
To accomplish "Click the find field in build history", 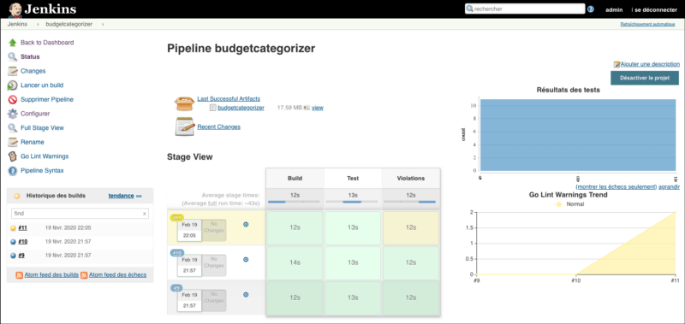I will pos(80,214).
